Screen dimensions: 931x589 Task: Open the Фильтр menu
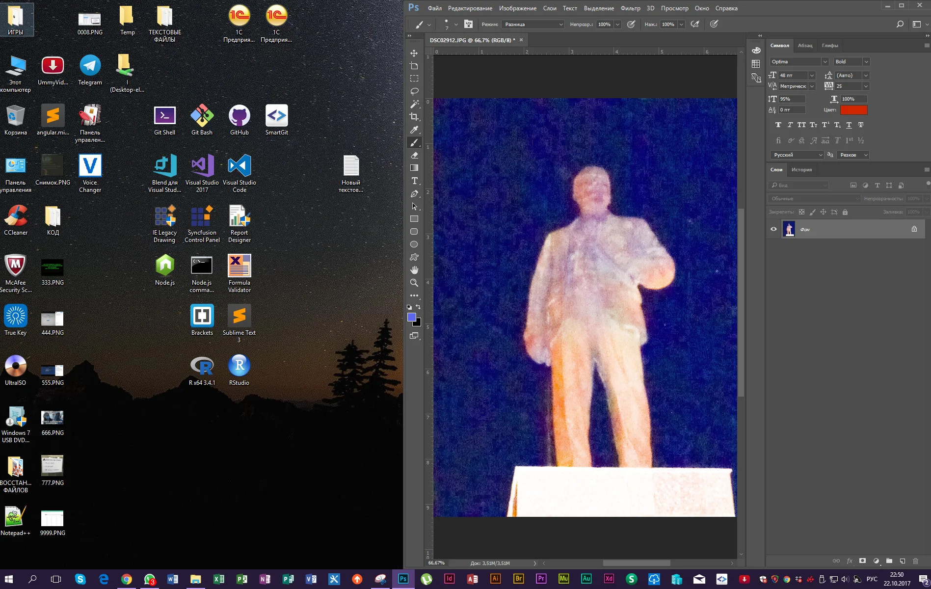tap(632, 8)
